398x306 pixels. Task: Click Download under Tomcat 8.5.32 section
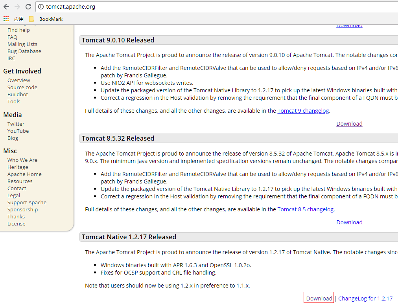(349, 222)
